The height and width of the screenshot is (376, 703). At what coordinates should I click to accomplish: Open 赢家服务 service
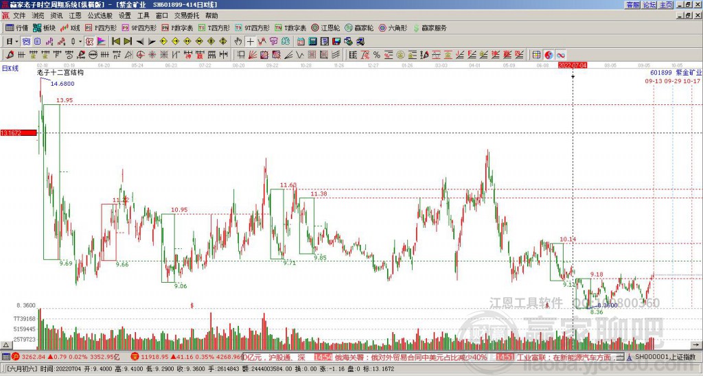point(430,27)
